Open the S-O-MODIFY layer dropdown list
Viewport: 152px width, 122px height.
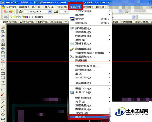39,17
